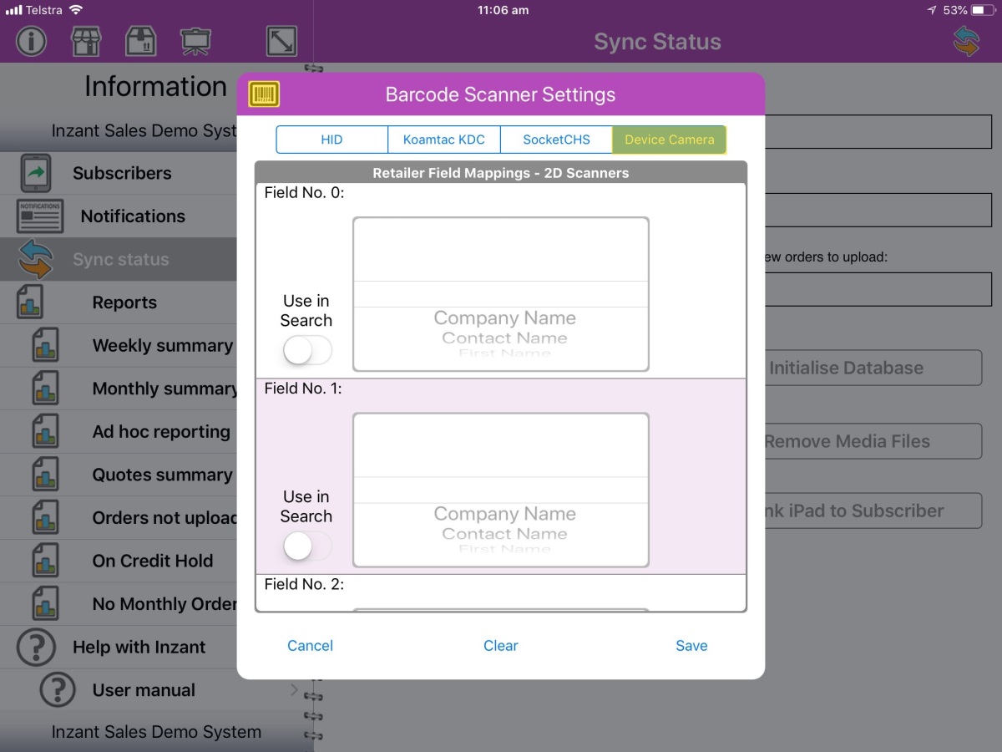This screenshot has width=1002, height=752.
Task: Save the barcode scanner settings
Action: [x=691, y=645]
